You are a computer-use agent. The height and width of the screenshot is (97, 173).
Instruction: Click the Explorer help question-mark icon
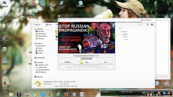click(x=152, y=25)
